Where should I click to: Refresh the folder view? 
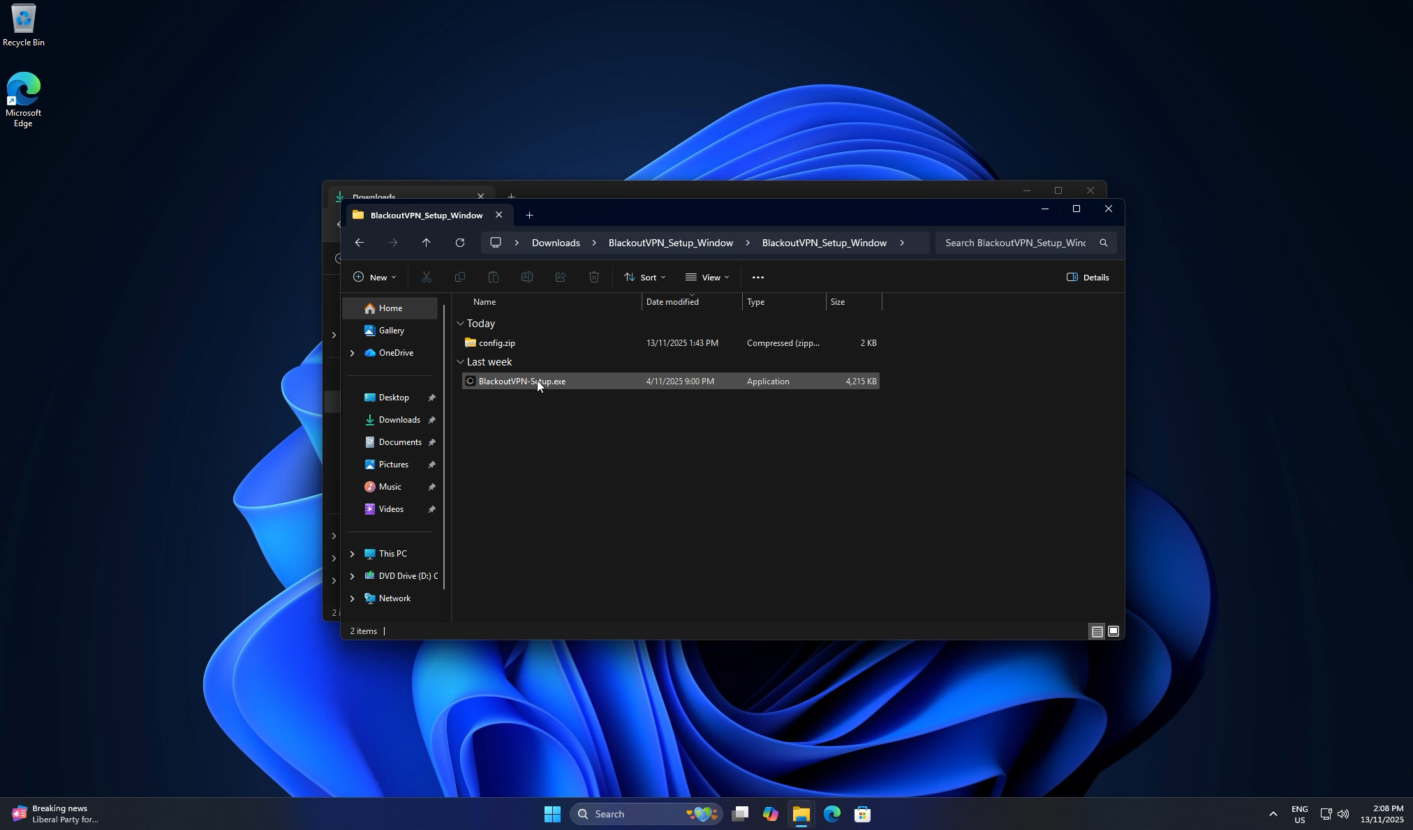[x=460, y=242]
